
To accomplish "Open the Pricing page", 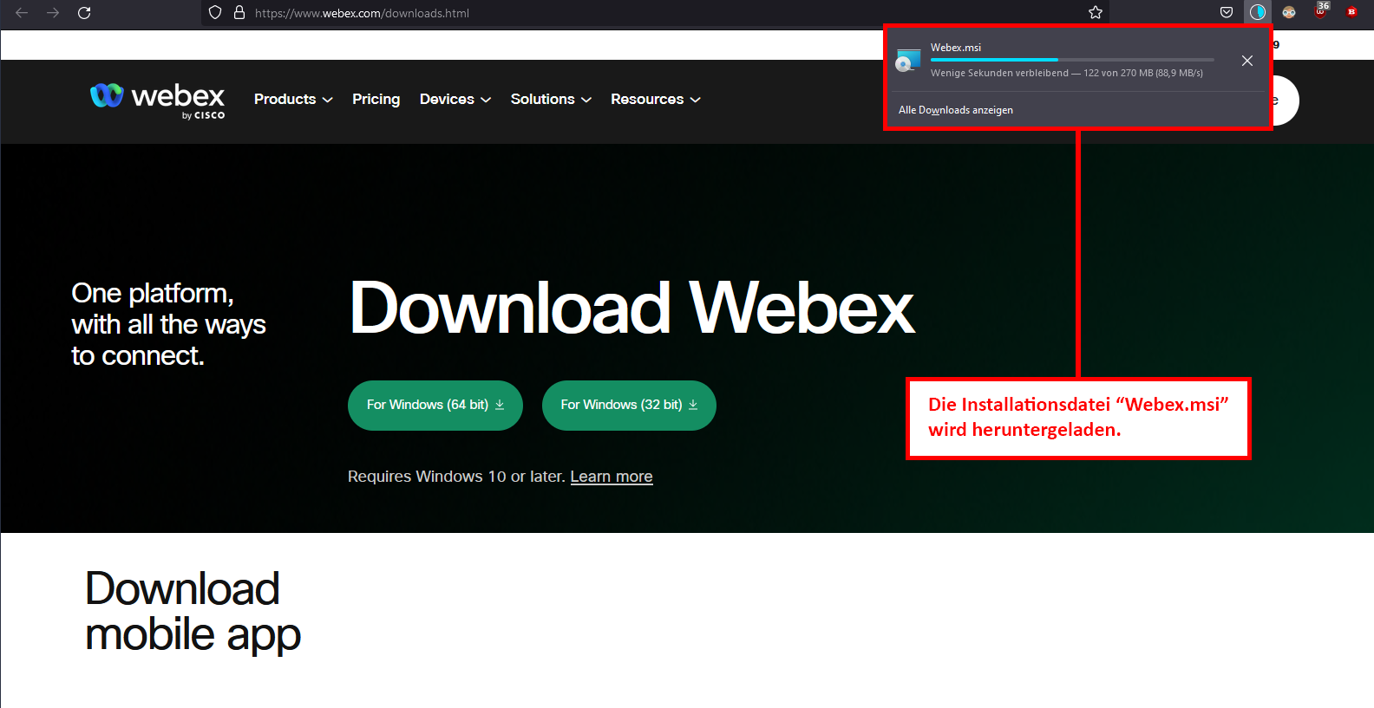I will 376,100.
